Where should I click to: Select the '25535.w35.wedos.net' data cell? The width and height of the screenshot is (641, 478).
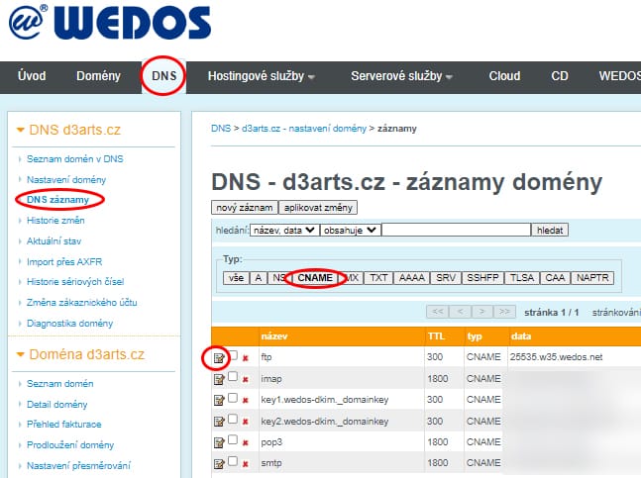(556, 357)
